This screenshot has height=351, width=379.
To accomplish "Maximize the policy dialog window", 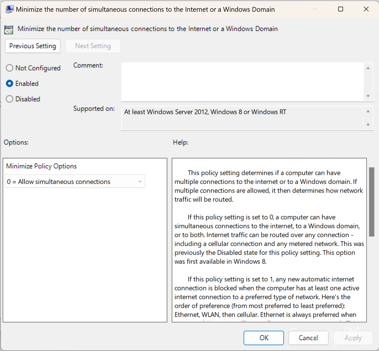I will (x=340, y=9).
